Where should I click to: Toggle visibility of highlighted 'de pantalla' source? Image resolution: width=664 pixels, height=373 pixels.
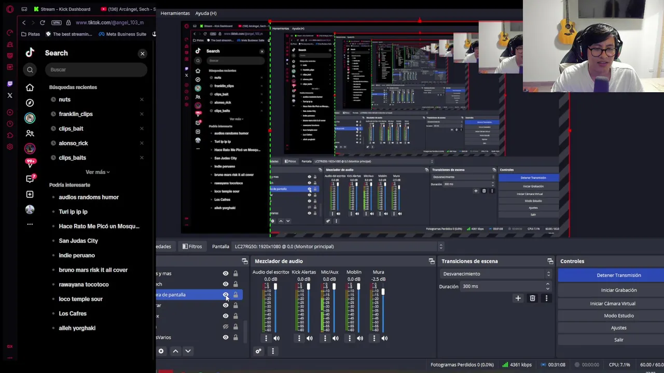[x=226, y=295]
